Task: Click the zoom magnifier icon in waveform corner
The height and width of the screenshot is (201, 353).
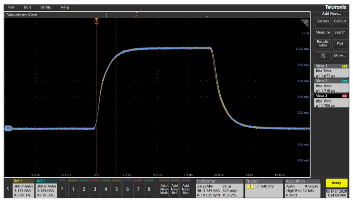Action: (305, 22)
